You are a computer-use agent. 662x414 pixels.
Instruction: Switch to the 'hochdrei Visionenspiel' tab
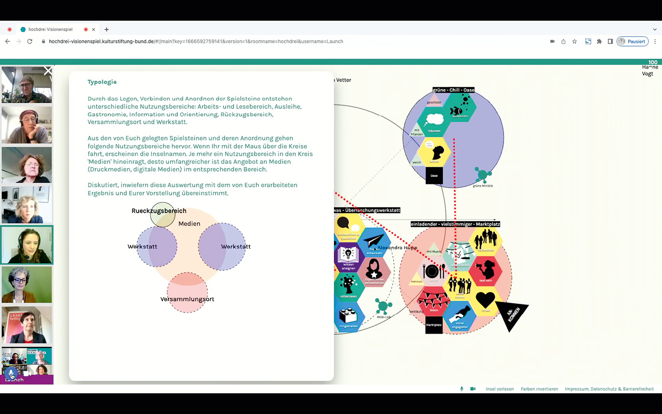tap(50, 30)
